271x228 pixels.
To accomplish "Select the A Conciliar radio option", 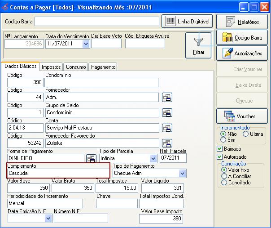I will pyautogui.click(x=224, y=176).
